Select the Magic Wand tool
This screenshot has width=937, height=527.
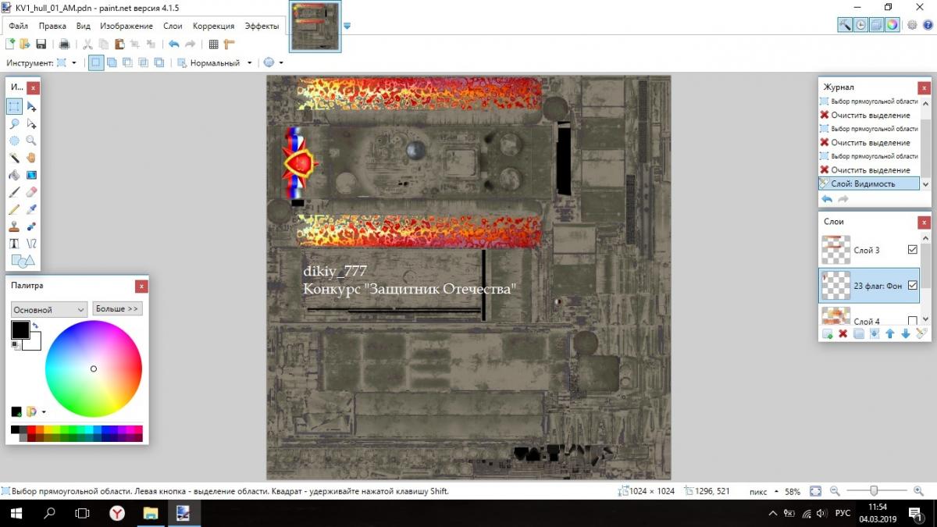click(14, 158)
